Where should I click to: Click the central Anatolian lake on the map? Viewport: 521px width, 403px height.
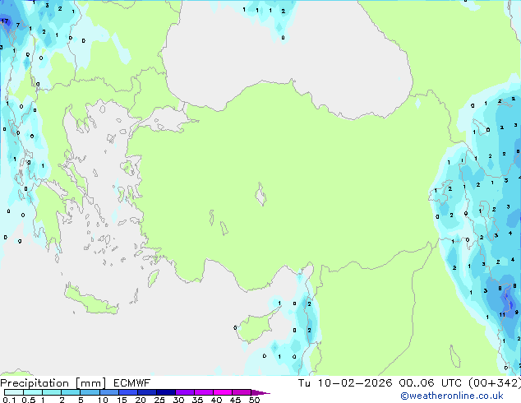coord(260,194)
